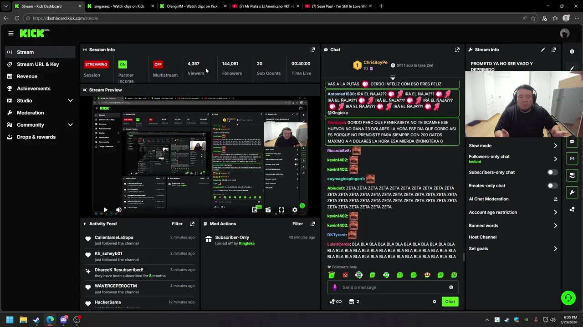The width and height of the screenshot is (583, 327).
Task: Open Account age restriction options
Action: tap(513, 212)
